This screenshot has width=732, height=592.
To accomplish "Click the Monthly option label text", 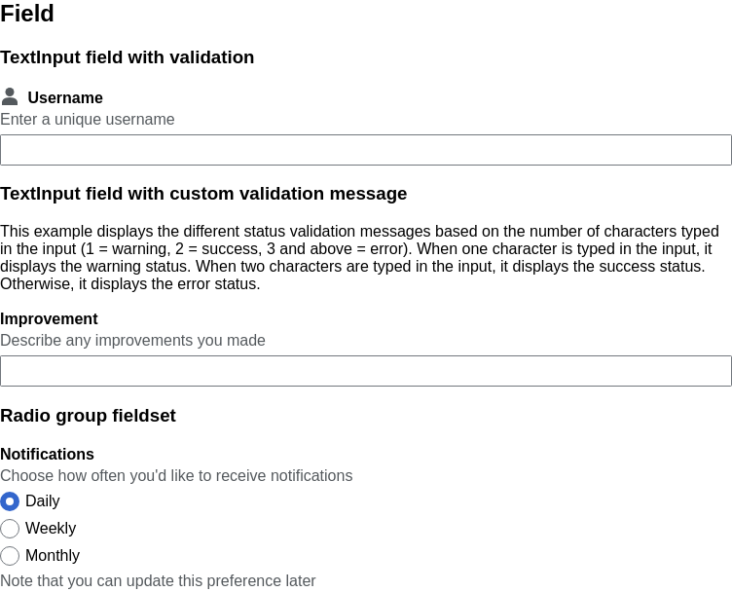I will (x=53, y=555).
